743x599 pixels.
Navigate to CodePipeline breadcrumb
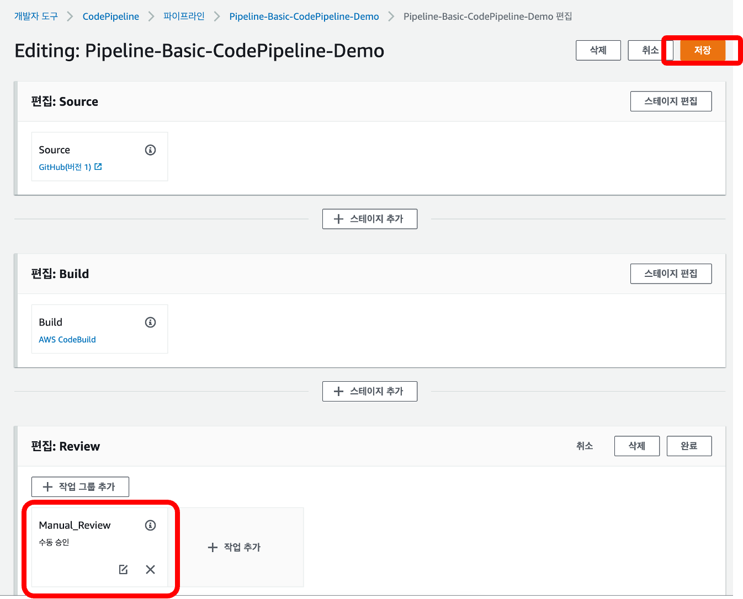[x=111, y=17]
